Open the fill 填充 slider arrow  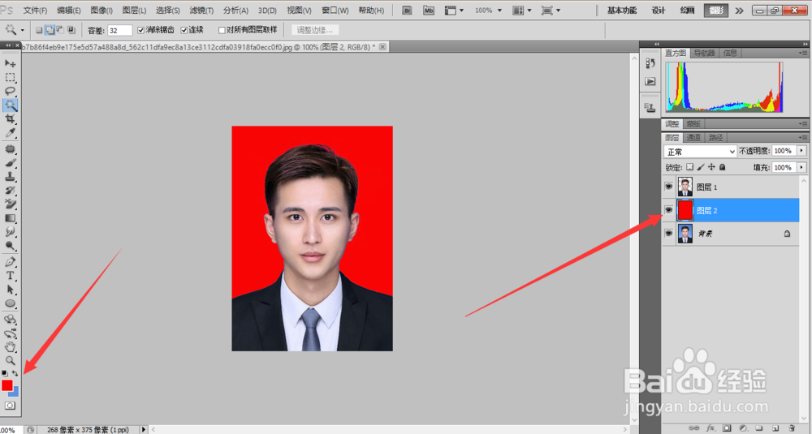(x=801, y=167)
